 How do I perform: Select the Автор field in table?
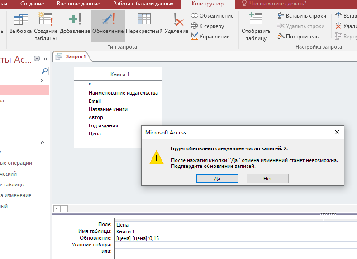click(x=96, y=117)
